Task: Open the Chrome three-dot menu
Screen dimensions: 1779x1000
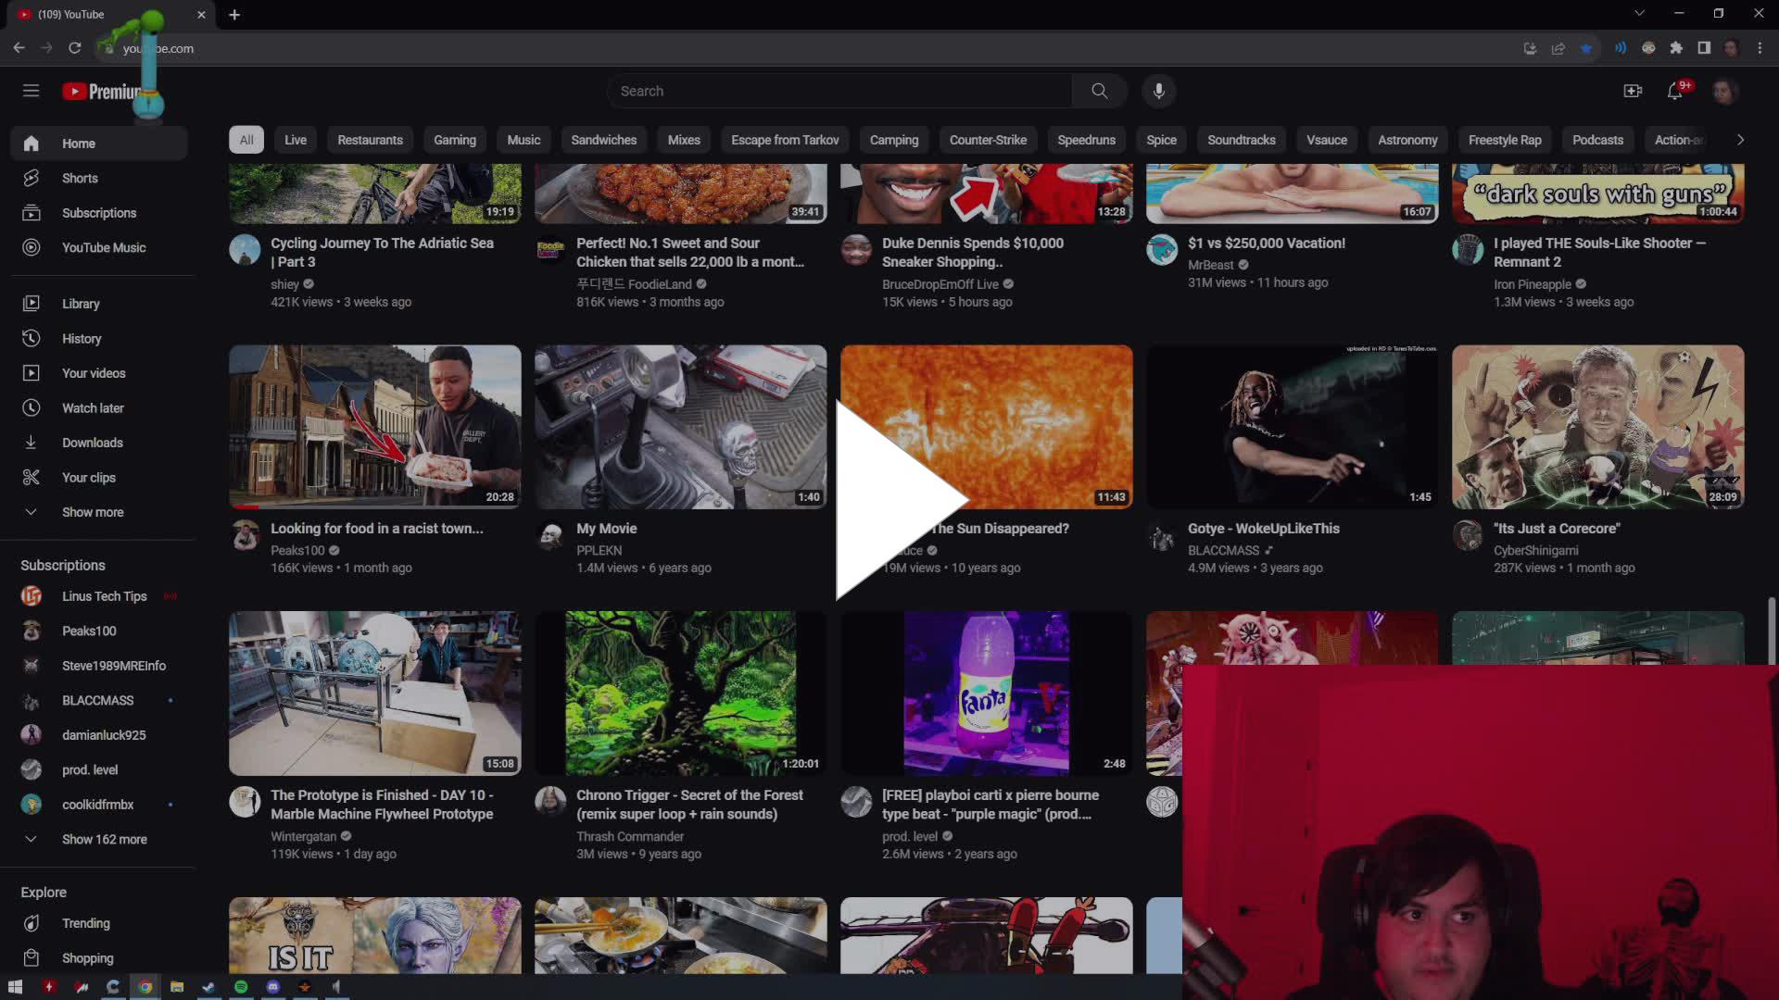Action: (x=1759, y=48)
